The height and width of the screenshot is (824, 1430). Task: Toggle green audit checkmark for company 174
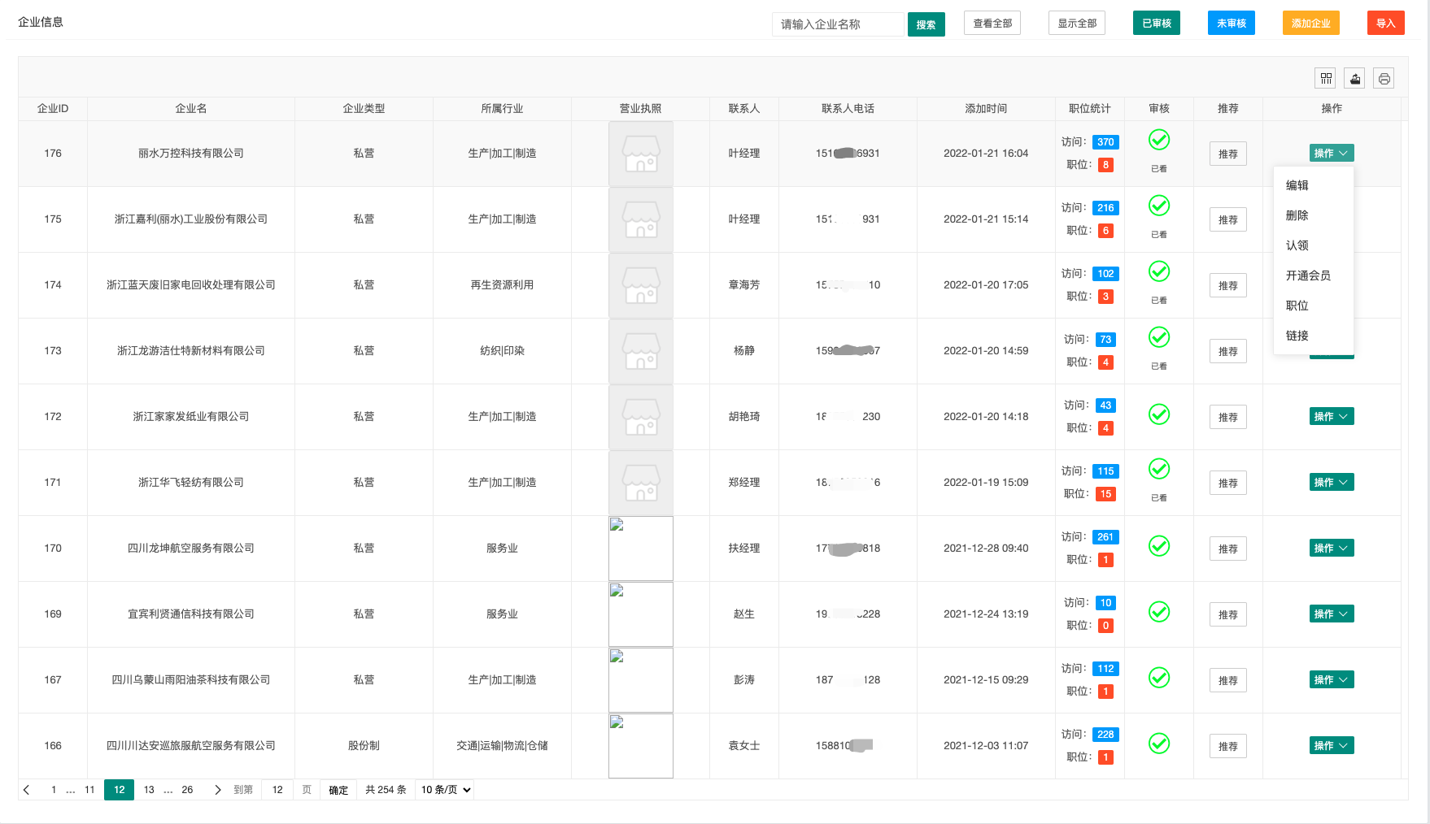pyautogui.click(x=1159, y=271)
